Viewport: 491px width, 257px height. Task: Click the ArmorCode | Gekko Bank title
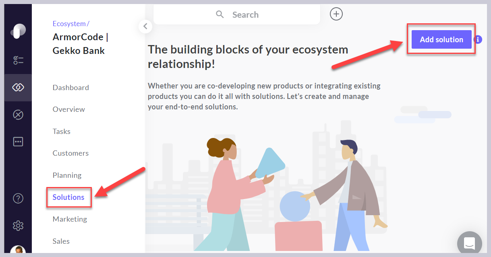click(x=81, y=44)
